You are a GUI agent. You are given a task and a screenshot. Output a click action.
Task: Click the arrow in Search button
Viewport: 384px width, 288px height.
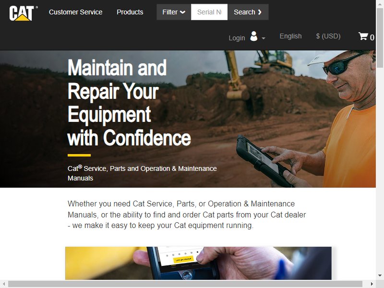pyautogui.click(x=260, y=12)
